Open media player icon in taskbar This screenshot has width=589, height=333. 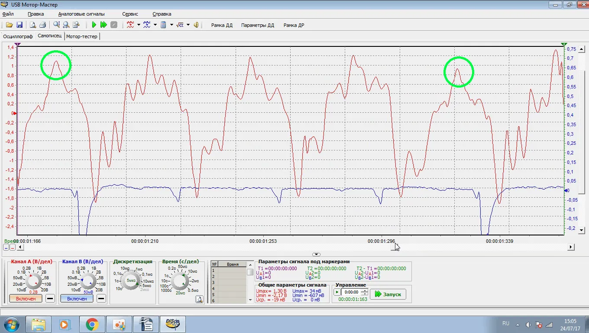pyautogui.click(x=65, y=324)
